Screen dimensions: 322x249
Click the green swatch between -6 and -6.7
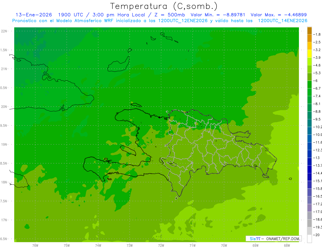(309, 84)
